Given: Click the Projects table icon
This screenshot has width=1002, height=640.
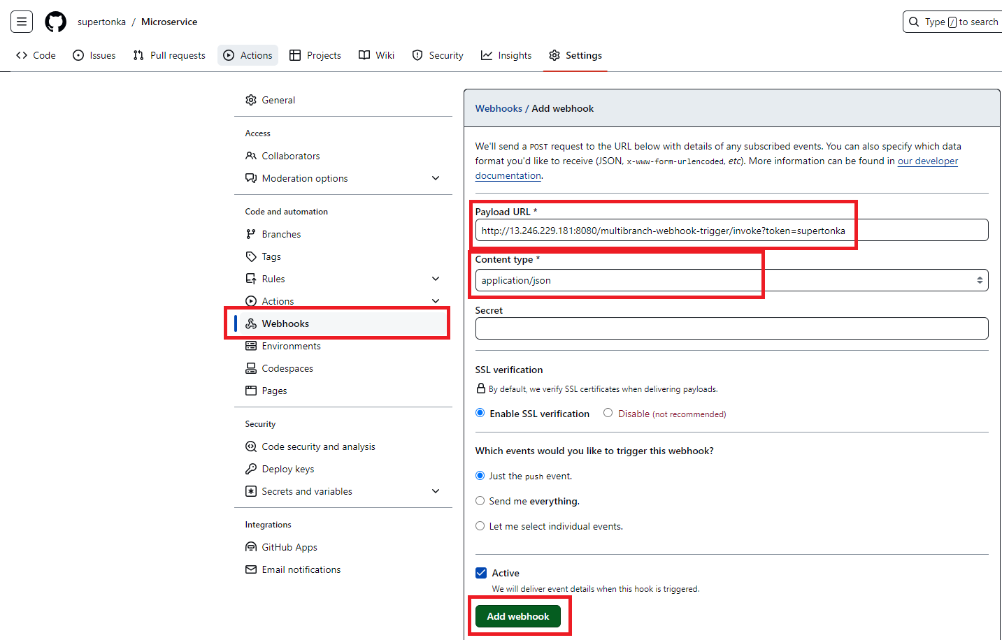Looking at the screenshot, I should coord(295,55).
